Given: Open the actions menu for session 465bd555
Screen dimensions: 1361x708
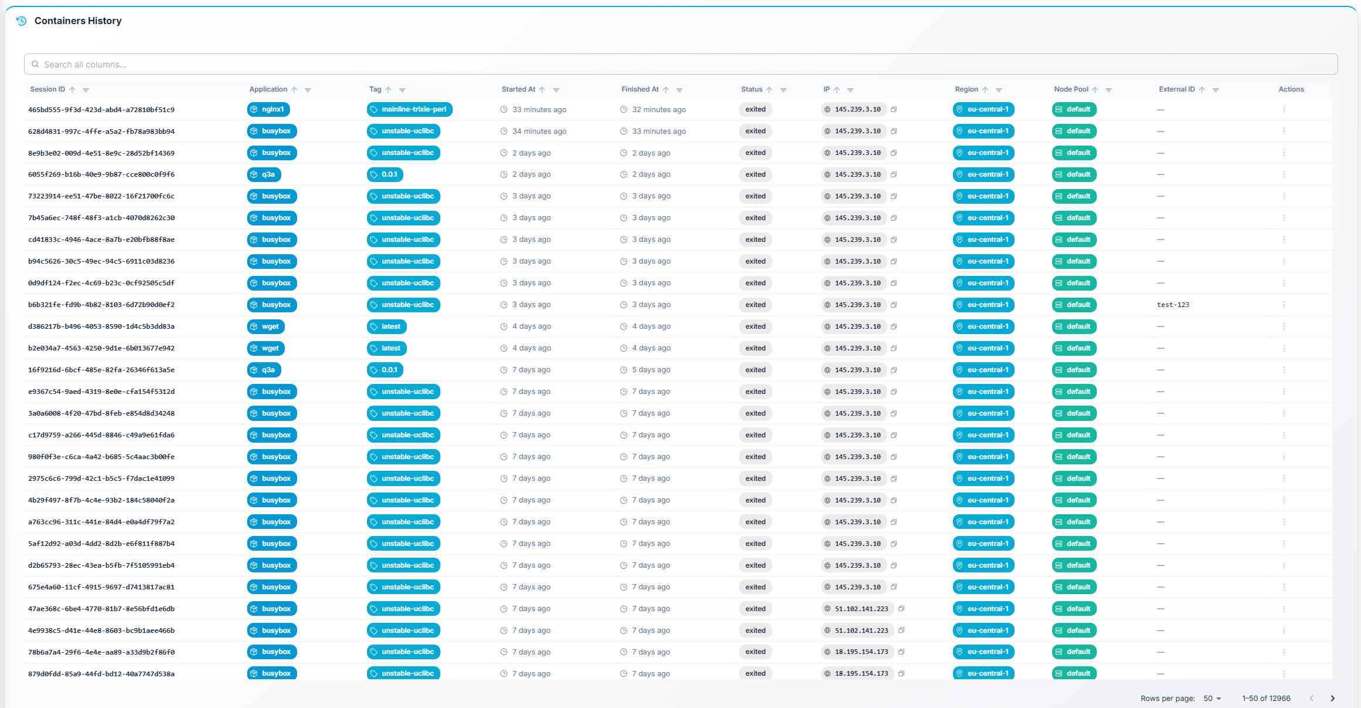Looking at the screenshot, I should coord(1285,109).
